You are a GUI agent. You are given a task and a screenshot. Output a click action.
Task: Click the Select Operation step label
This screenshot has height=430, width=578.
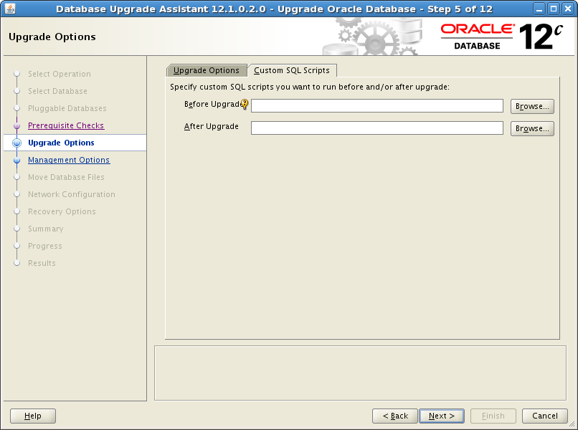point(60,74)
